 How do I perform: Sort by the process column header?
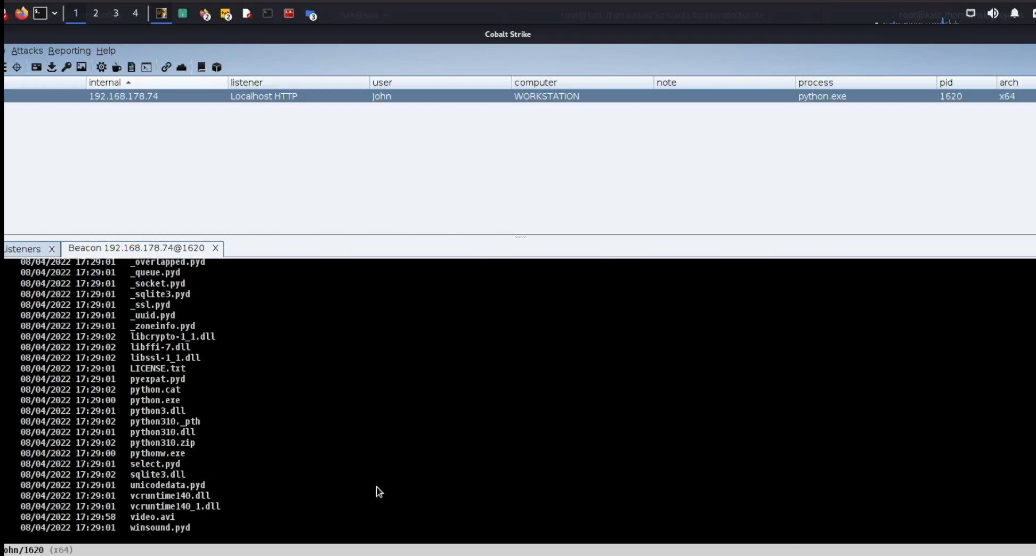click(866, 83)
